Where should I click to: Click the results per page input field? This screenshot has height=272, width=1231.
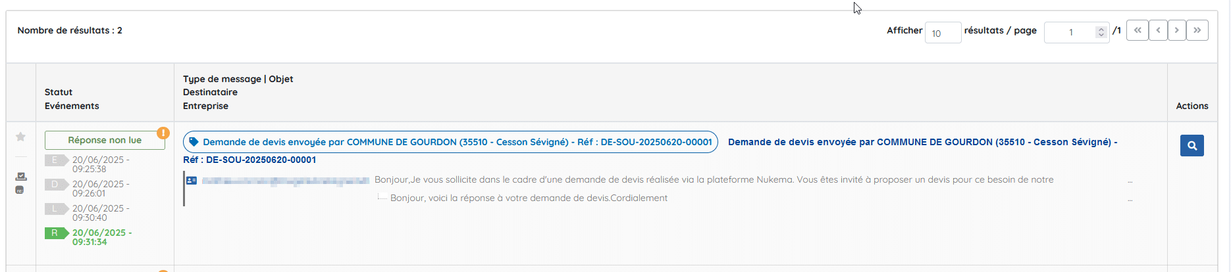point(943,33)
